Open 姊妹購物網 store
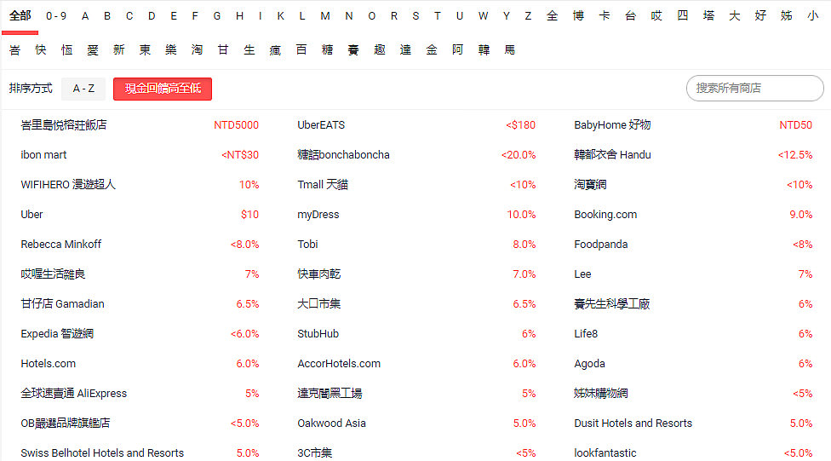Image resolution: width=831 pixels, height=461 pixels. pyautogui.click(x=601, y=393)
